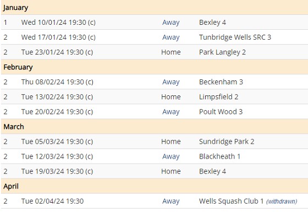Select the Sundridge Park 2 team name
Image resolution: width=308 pixels, height=212 pixels.
[x=227, y=142]
